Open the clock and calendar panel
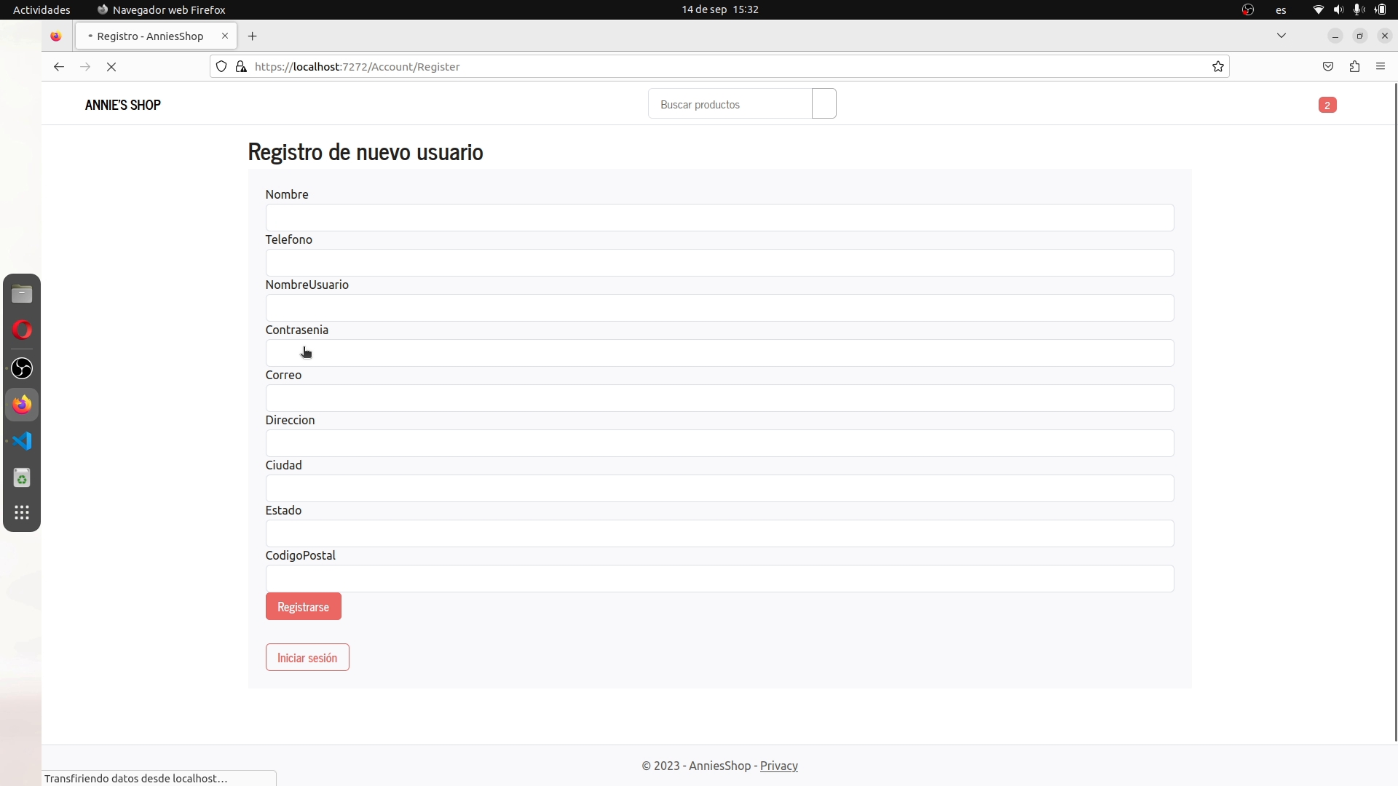This screenshot has height=786, width=1398. [720, 9]
